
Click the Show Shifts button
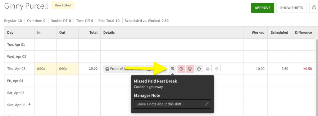pos(292,8)
